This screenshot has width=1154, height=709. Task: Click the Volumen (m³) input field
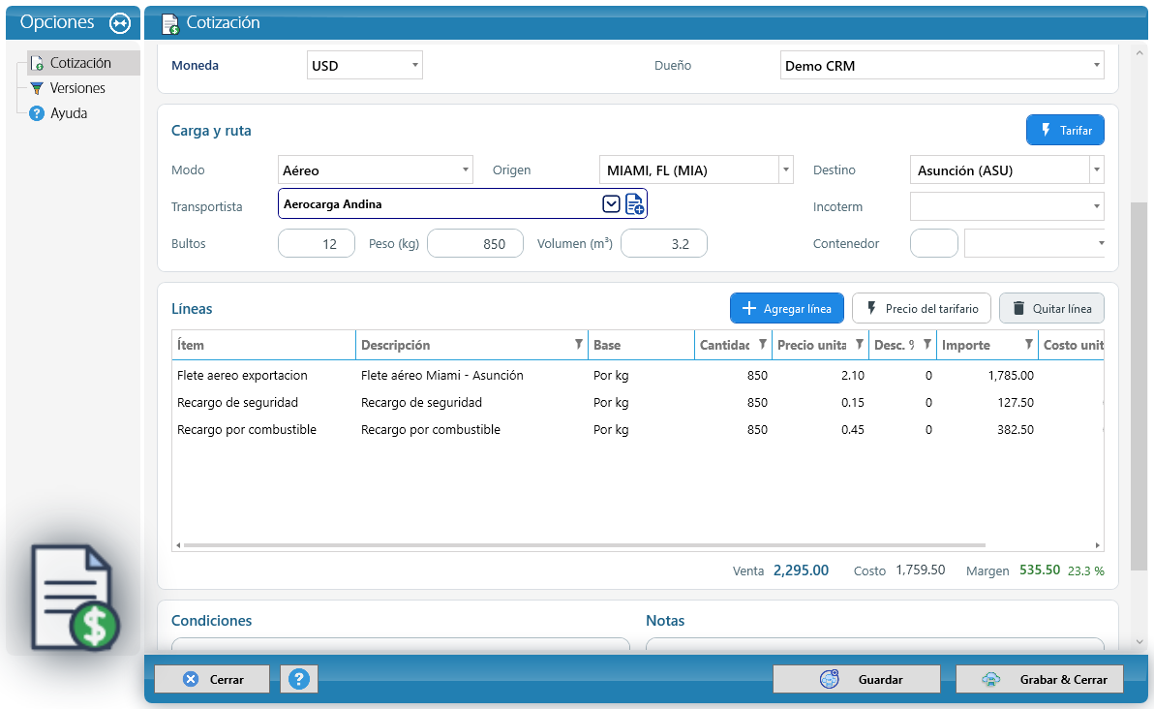[664, 244]
